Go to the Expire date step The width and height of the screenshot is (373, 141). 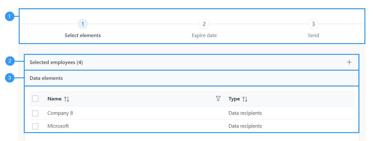pyautogui.click(x=204, y=35)
